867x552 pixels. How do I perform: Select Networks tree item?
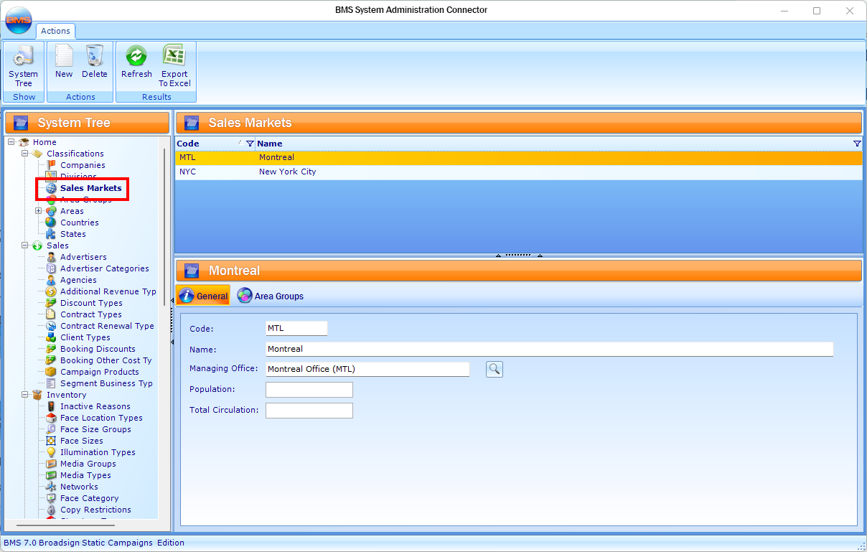(79, 487)
